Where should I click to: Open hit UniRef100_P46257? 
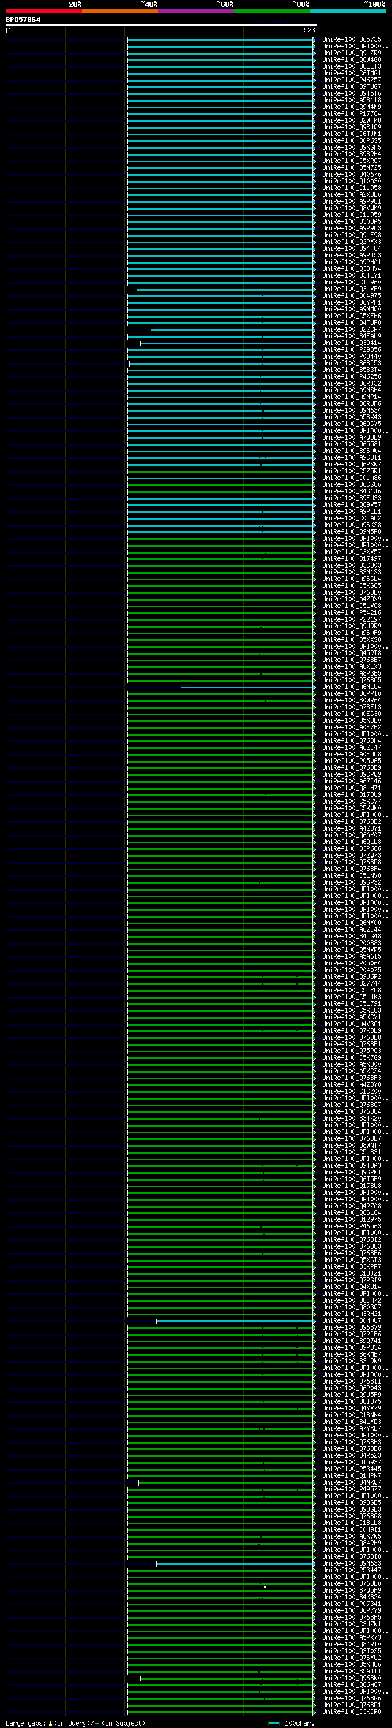click(x=352, y=80)
